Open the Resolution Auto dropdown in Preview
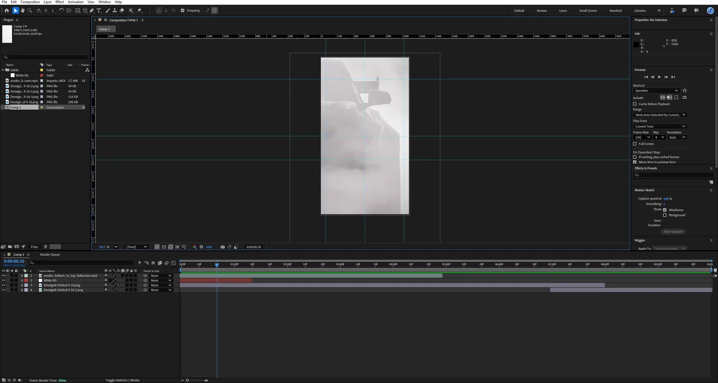This screenshot has height=383, width=718. (677, 137)
